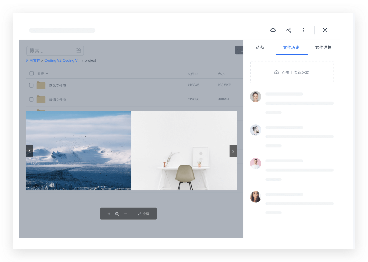This screenshot has height=262, width=368.
Task: Click the magnifier zoom reset icon
Action: click(117, 214)
